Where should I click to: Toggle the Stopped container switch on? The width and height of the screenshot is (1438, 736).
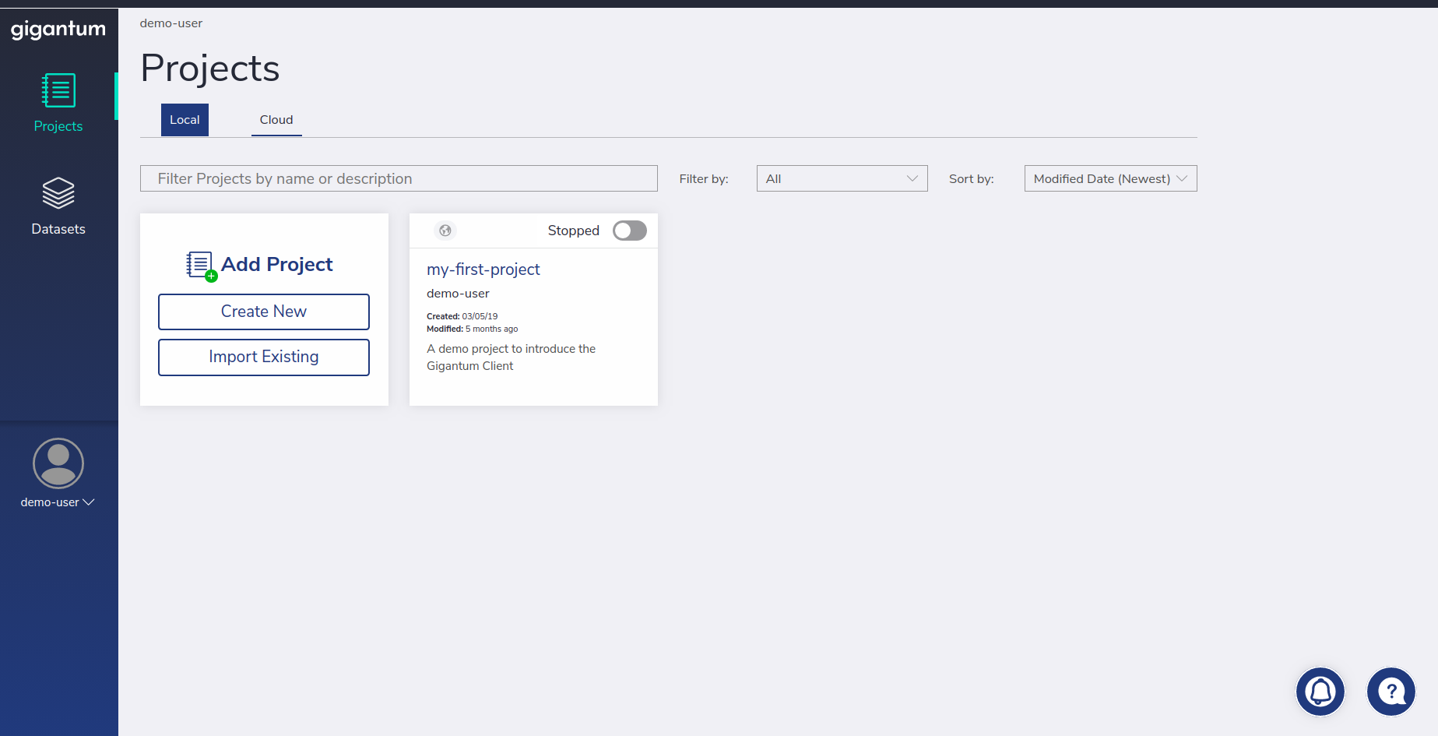pos(630,231)
